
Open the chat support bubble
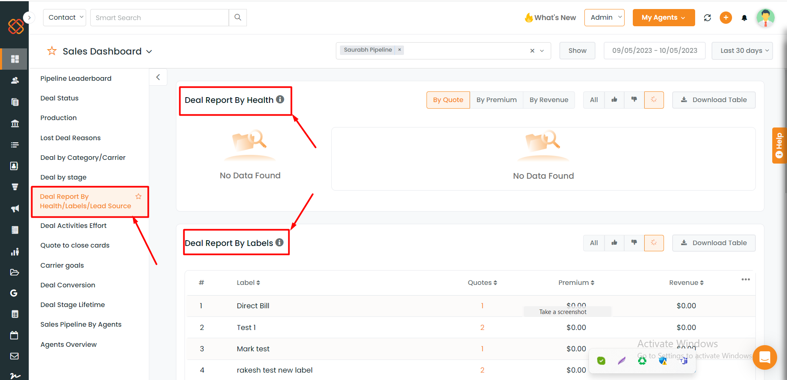[765, 357]
